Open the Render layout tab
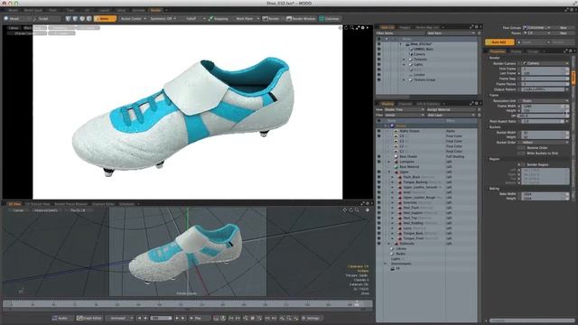The width and height of the screenshot is (578, 325). click(x=155, y=10)
